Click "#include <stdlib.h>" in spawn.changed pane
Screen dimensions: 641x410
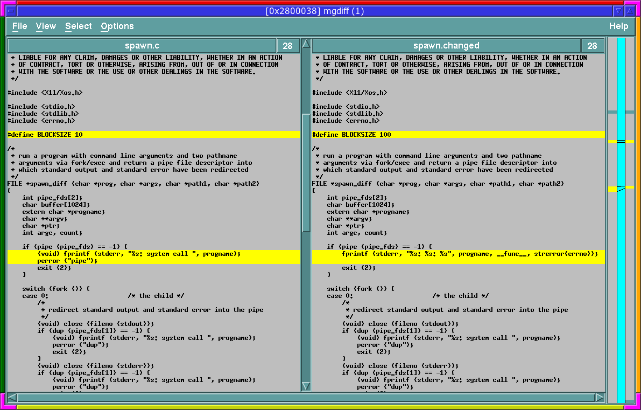348,113
